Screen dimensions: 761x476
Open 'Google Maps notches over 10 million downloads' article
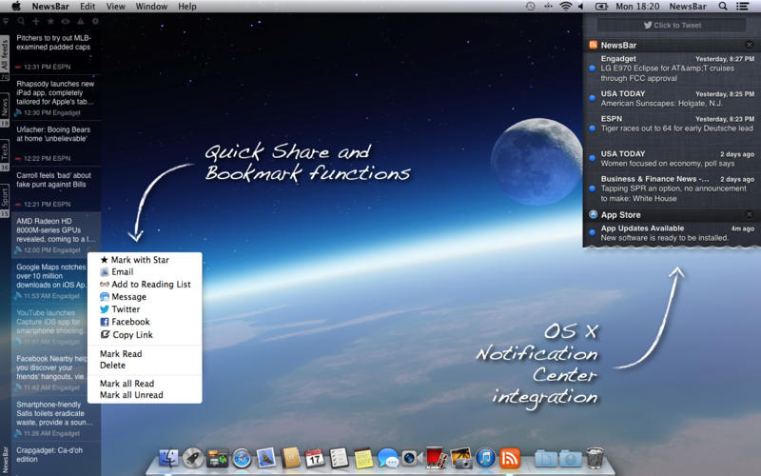pos(50,281)
